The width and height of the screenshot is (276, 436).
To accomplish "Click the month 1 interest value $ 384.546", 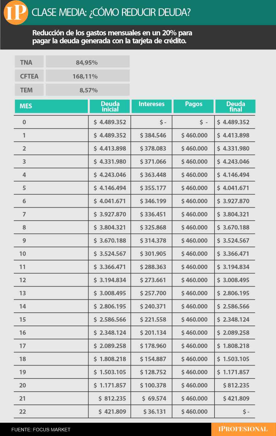I will click(153, 135).
